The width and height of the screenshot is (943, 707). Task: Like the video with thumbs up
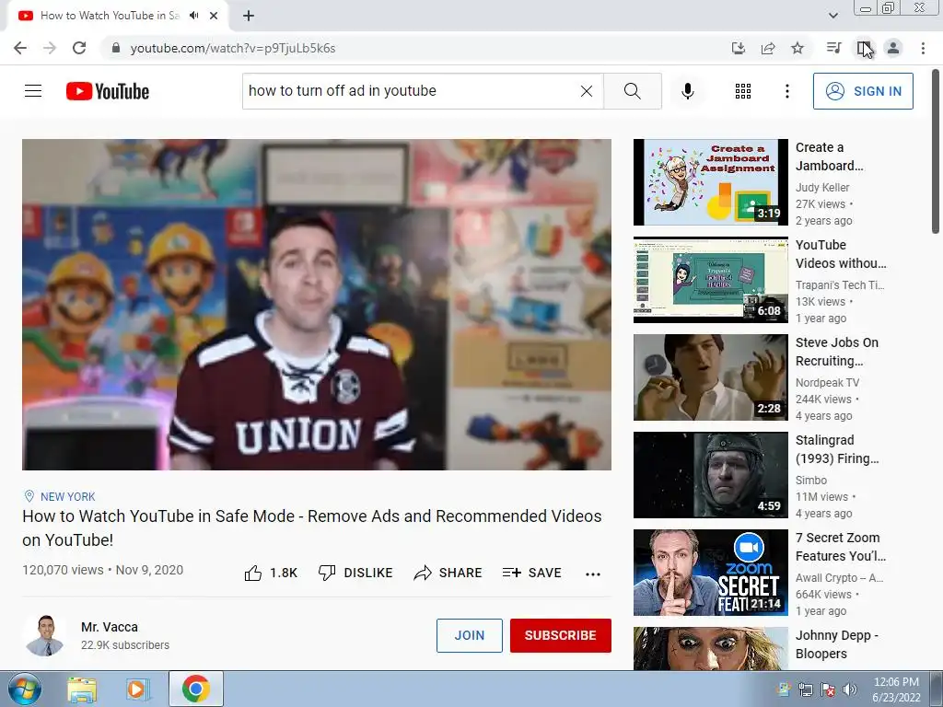tap(272, 573)
